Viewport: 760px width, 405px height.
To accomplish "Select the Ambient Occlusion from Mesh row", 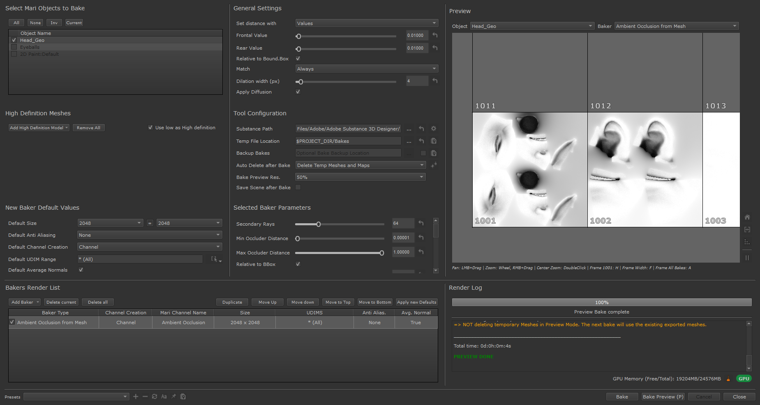I will coord(52,323).
